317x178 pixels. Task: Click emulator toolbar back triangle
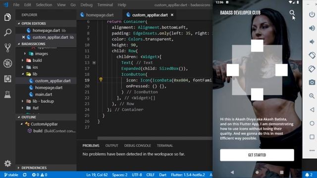click(312, 110)
